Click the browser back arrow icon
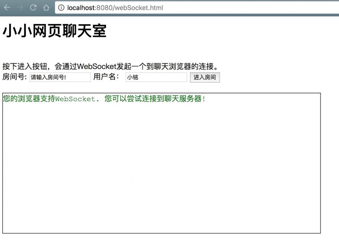Image resolution: width=339 pixels, height=248 pixels. point(7,7)
